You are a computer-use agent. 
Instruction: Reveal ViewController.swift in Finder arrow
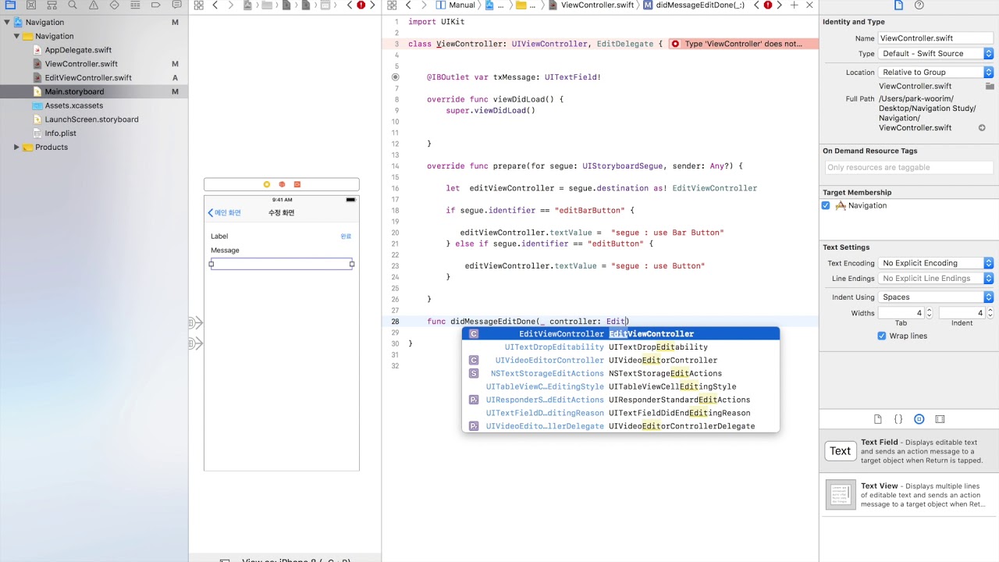(x=982, y=128)
